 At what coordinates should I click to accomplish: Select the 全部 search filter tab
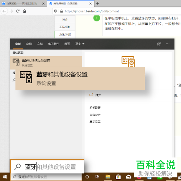pyautogui.click(x=18, y=44)
